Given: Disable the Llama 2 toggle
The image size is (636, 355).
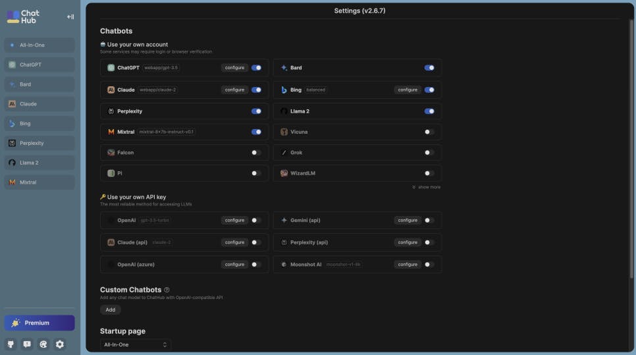Looking at the screenshot, I should 429,111.
